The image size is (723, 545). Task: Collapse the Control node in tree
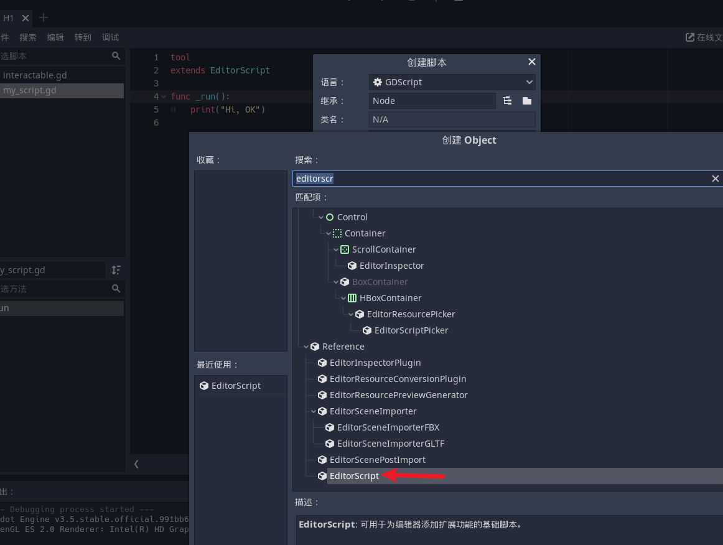click(321, 217)
